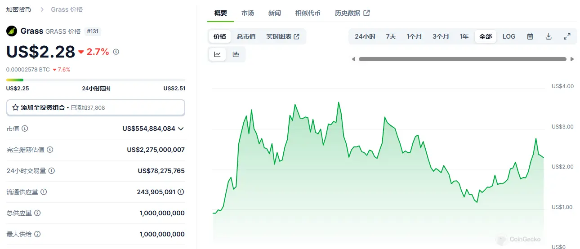Click the US$2.51 range high label
The width and height of the screenshot is (580, 249).
click(x=174, y=89)
